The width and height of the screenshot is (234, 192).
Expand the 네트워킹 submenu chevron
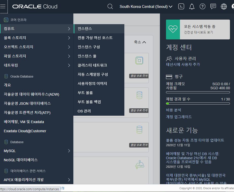(x=69, y=65)
